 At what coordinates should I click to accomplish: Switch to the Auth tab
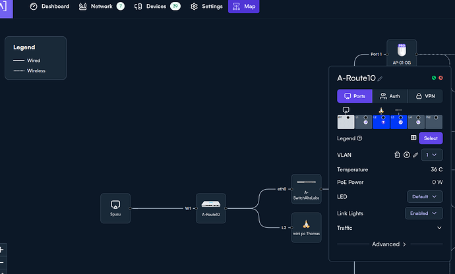(390, 96)
